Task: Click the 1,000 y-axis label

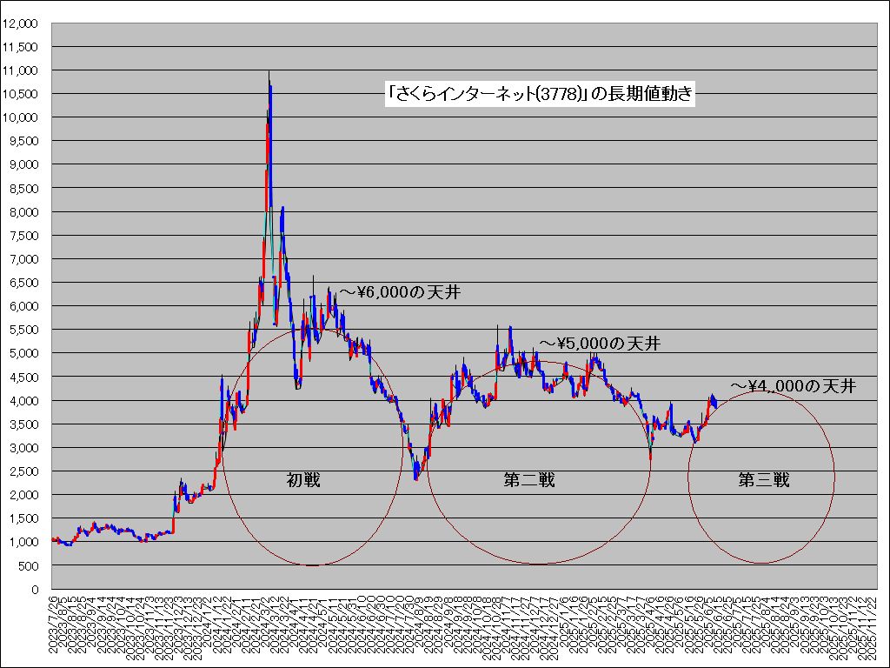Action: click(x=23, y=542)
